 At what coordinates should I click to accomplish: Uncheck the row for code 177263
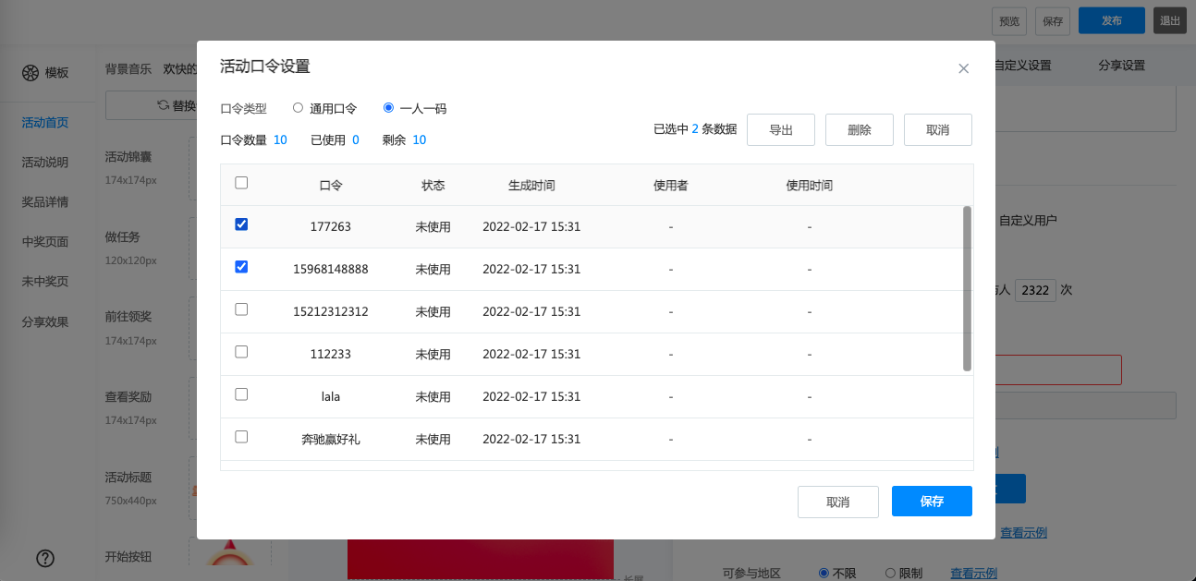click(241, 224)
